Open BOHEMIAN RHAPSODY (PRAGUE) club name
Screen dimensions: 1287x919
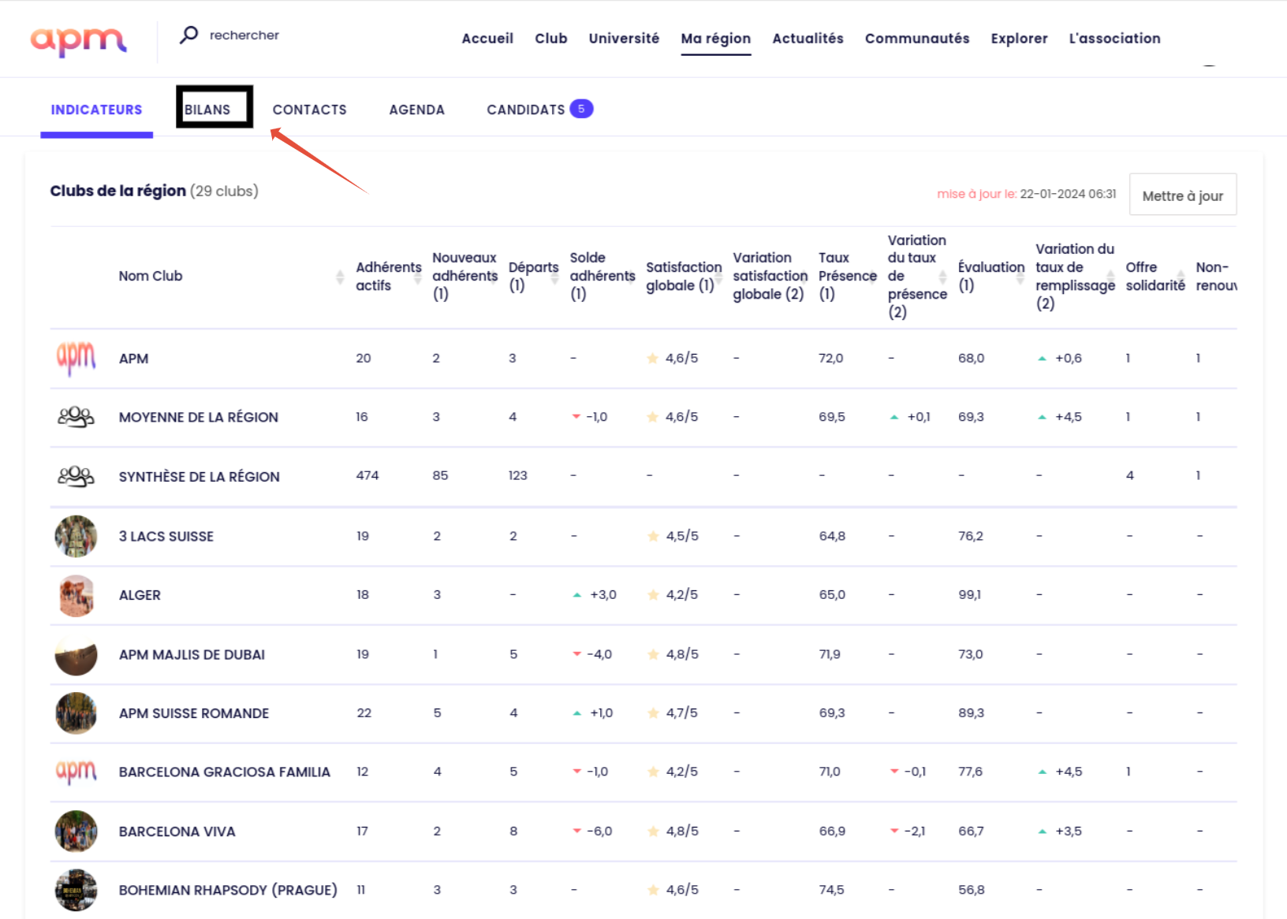228,890
